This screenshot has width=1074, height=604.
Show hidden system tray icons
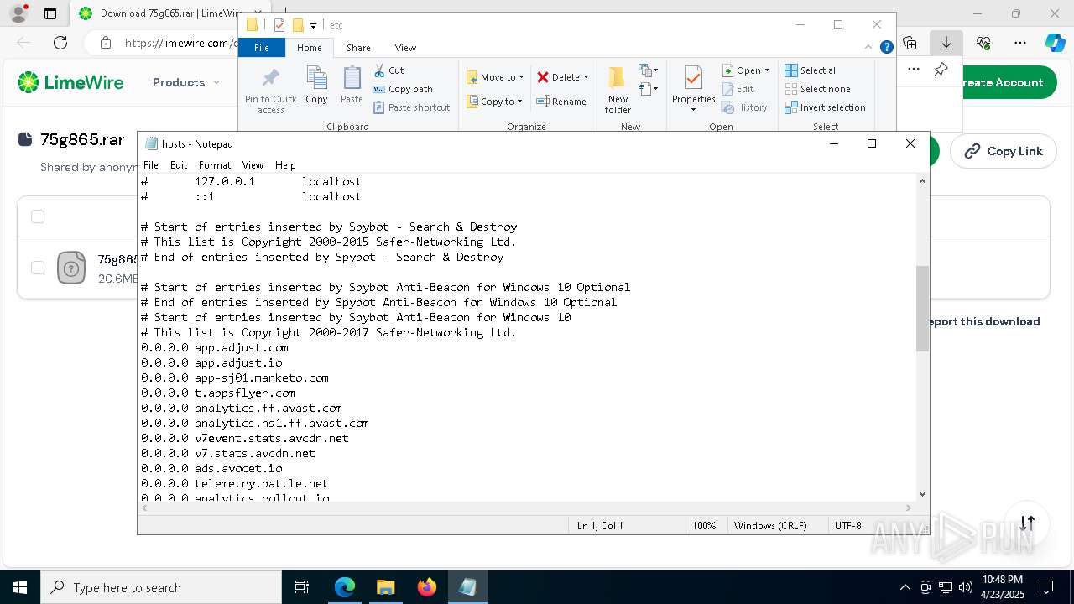(x=905, y=587)
